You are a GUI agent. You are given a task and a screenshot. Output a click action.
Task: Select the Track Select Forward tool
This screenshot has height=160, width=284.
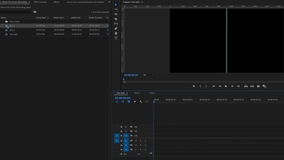pyautogui.click(x=116, y=9)
